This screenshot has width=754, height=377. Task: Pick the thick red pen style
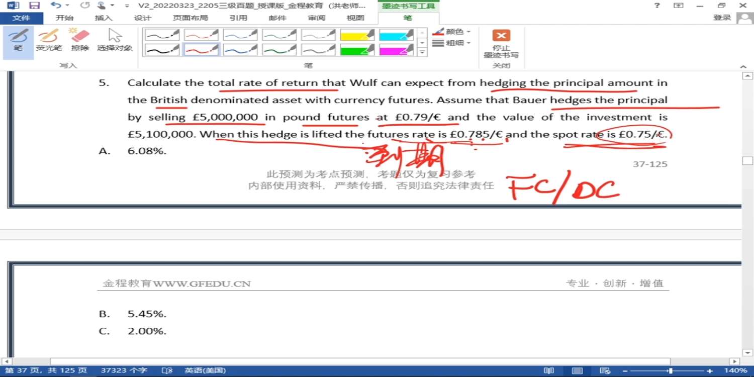pos(201,49)
